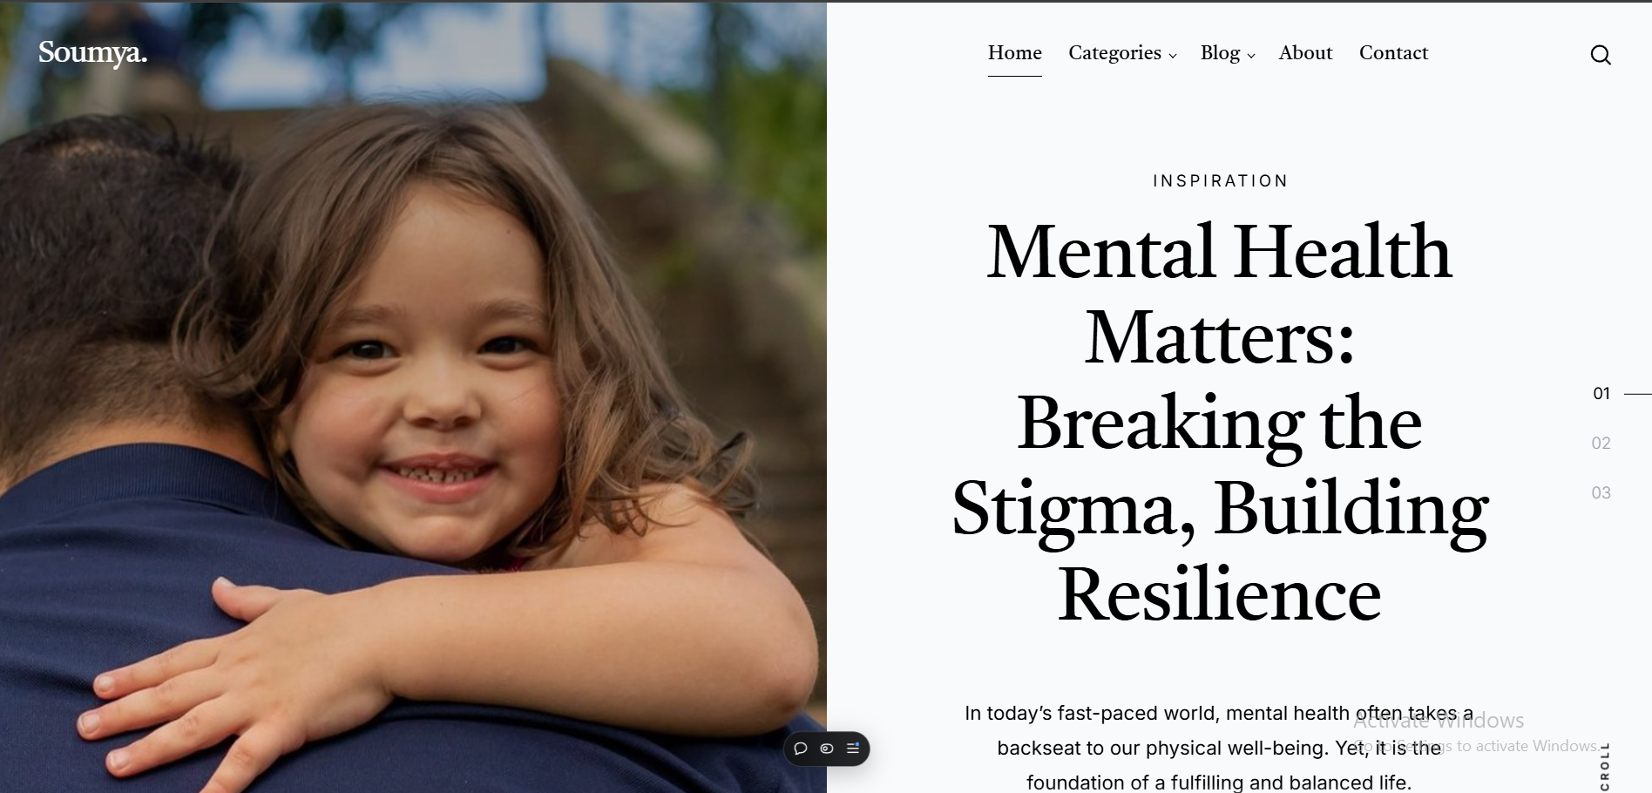Click the menu list icon with blue dot

[x=853, y=749]
